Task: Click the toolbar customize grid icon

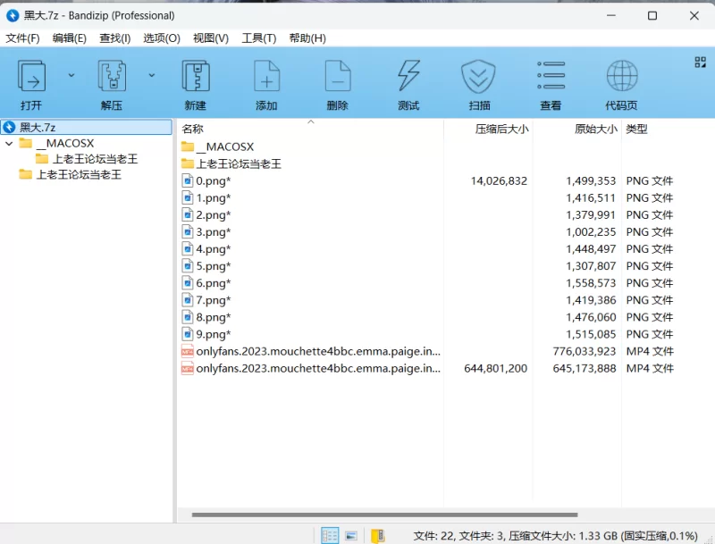Action: pyautogui.click(x=700, y=63)
